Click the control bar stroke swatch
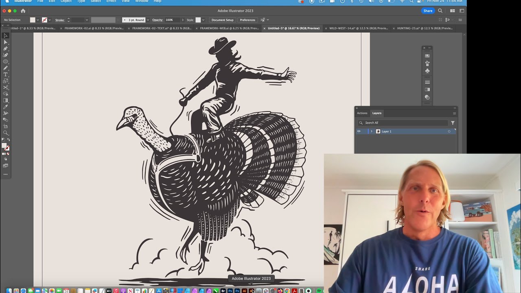521x293 pixels. (x=44, y=20)
